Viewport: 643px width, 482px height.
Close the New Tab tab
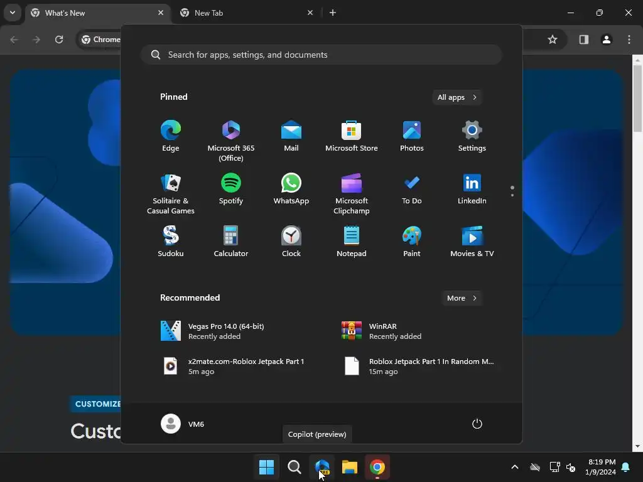(310, 13)
